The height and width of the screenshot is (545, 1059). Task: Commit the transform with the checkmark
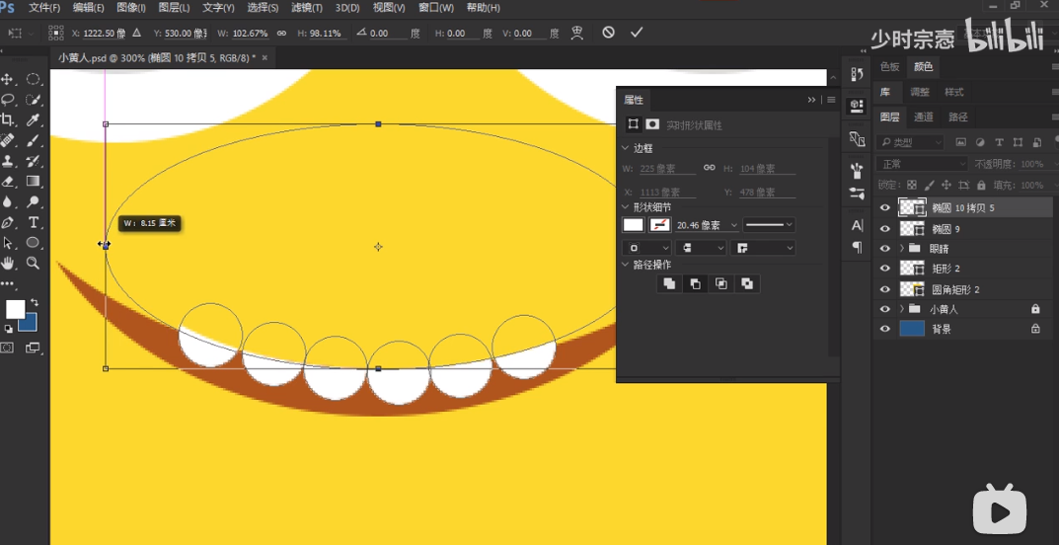point(637,33)
